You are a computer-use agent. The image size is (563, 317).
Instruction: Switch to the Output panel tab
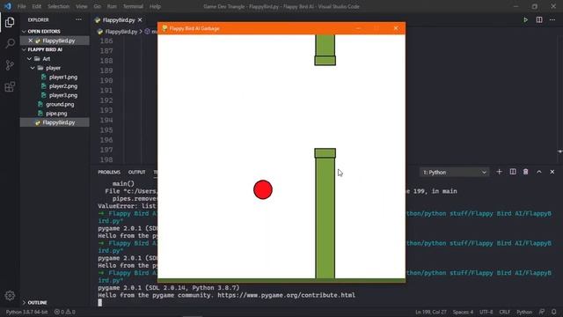137,173
